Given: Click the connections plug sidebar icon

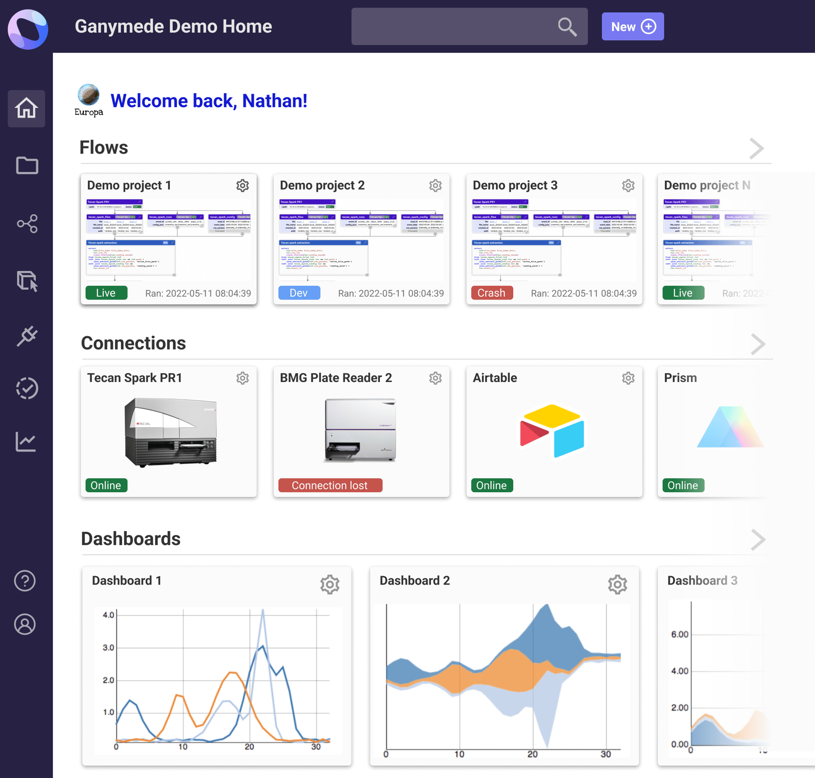Looking at the screenshot, I should 27,336.
